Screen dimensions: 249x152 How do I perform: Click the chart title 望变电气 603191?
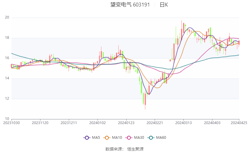(130, 5)
